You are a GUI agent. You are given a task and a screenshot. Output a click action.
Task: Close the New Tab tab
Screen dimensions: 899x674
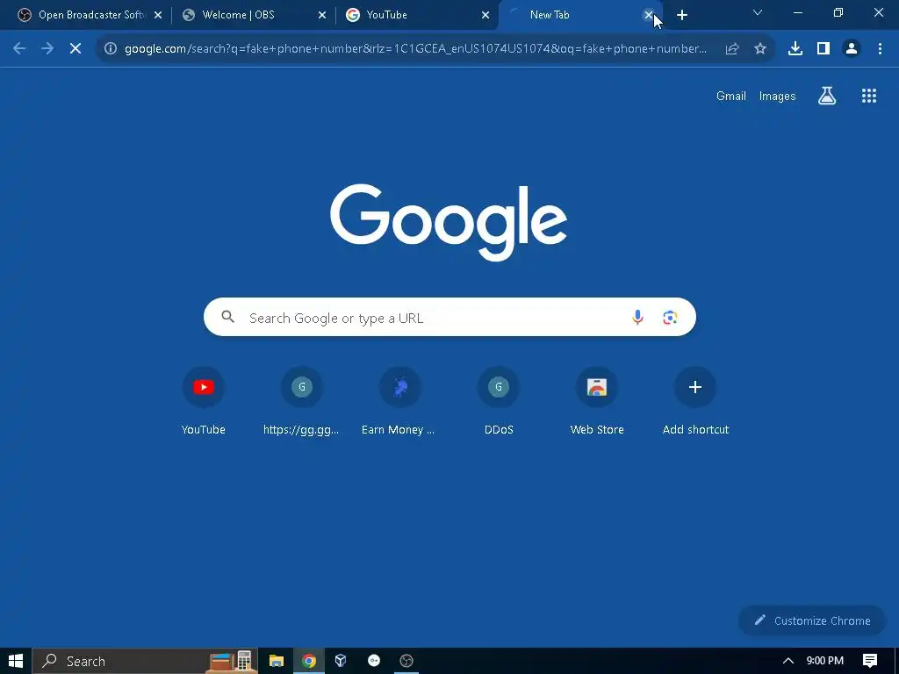(x=649, y=15)
